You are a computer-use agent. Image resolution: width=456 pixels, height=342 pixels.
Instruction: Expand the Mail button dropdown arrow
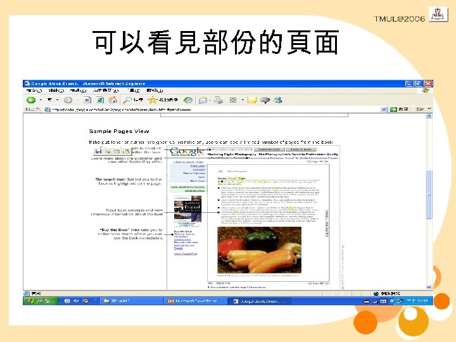click(210, 100)
